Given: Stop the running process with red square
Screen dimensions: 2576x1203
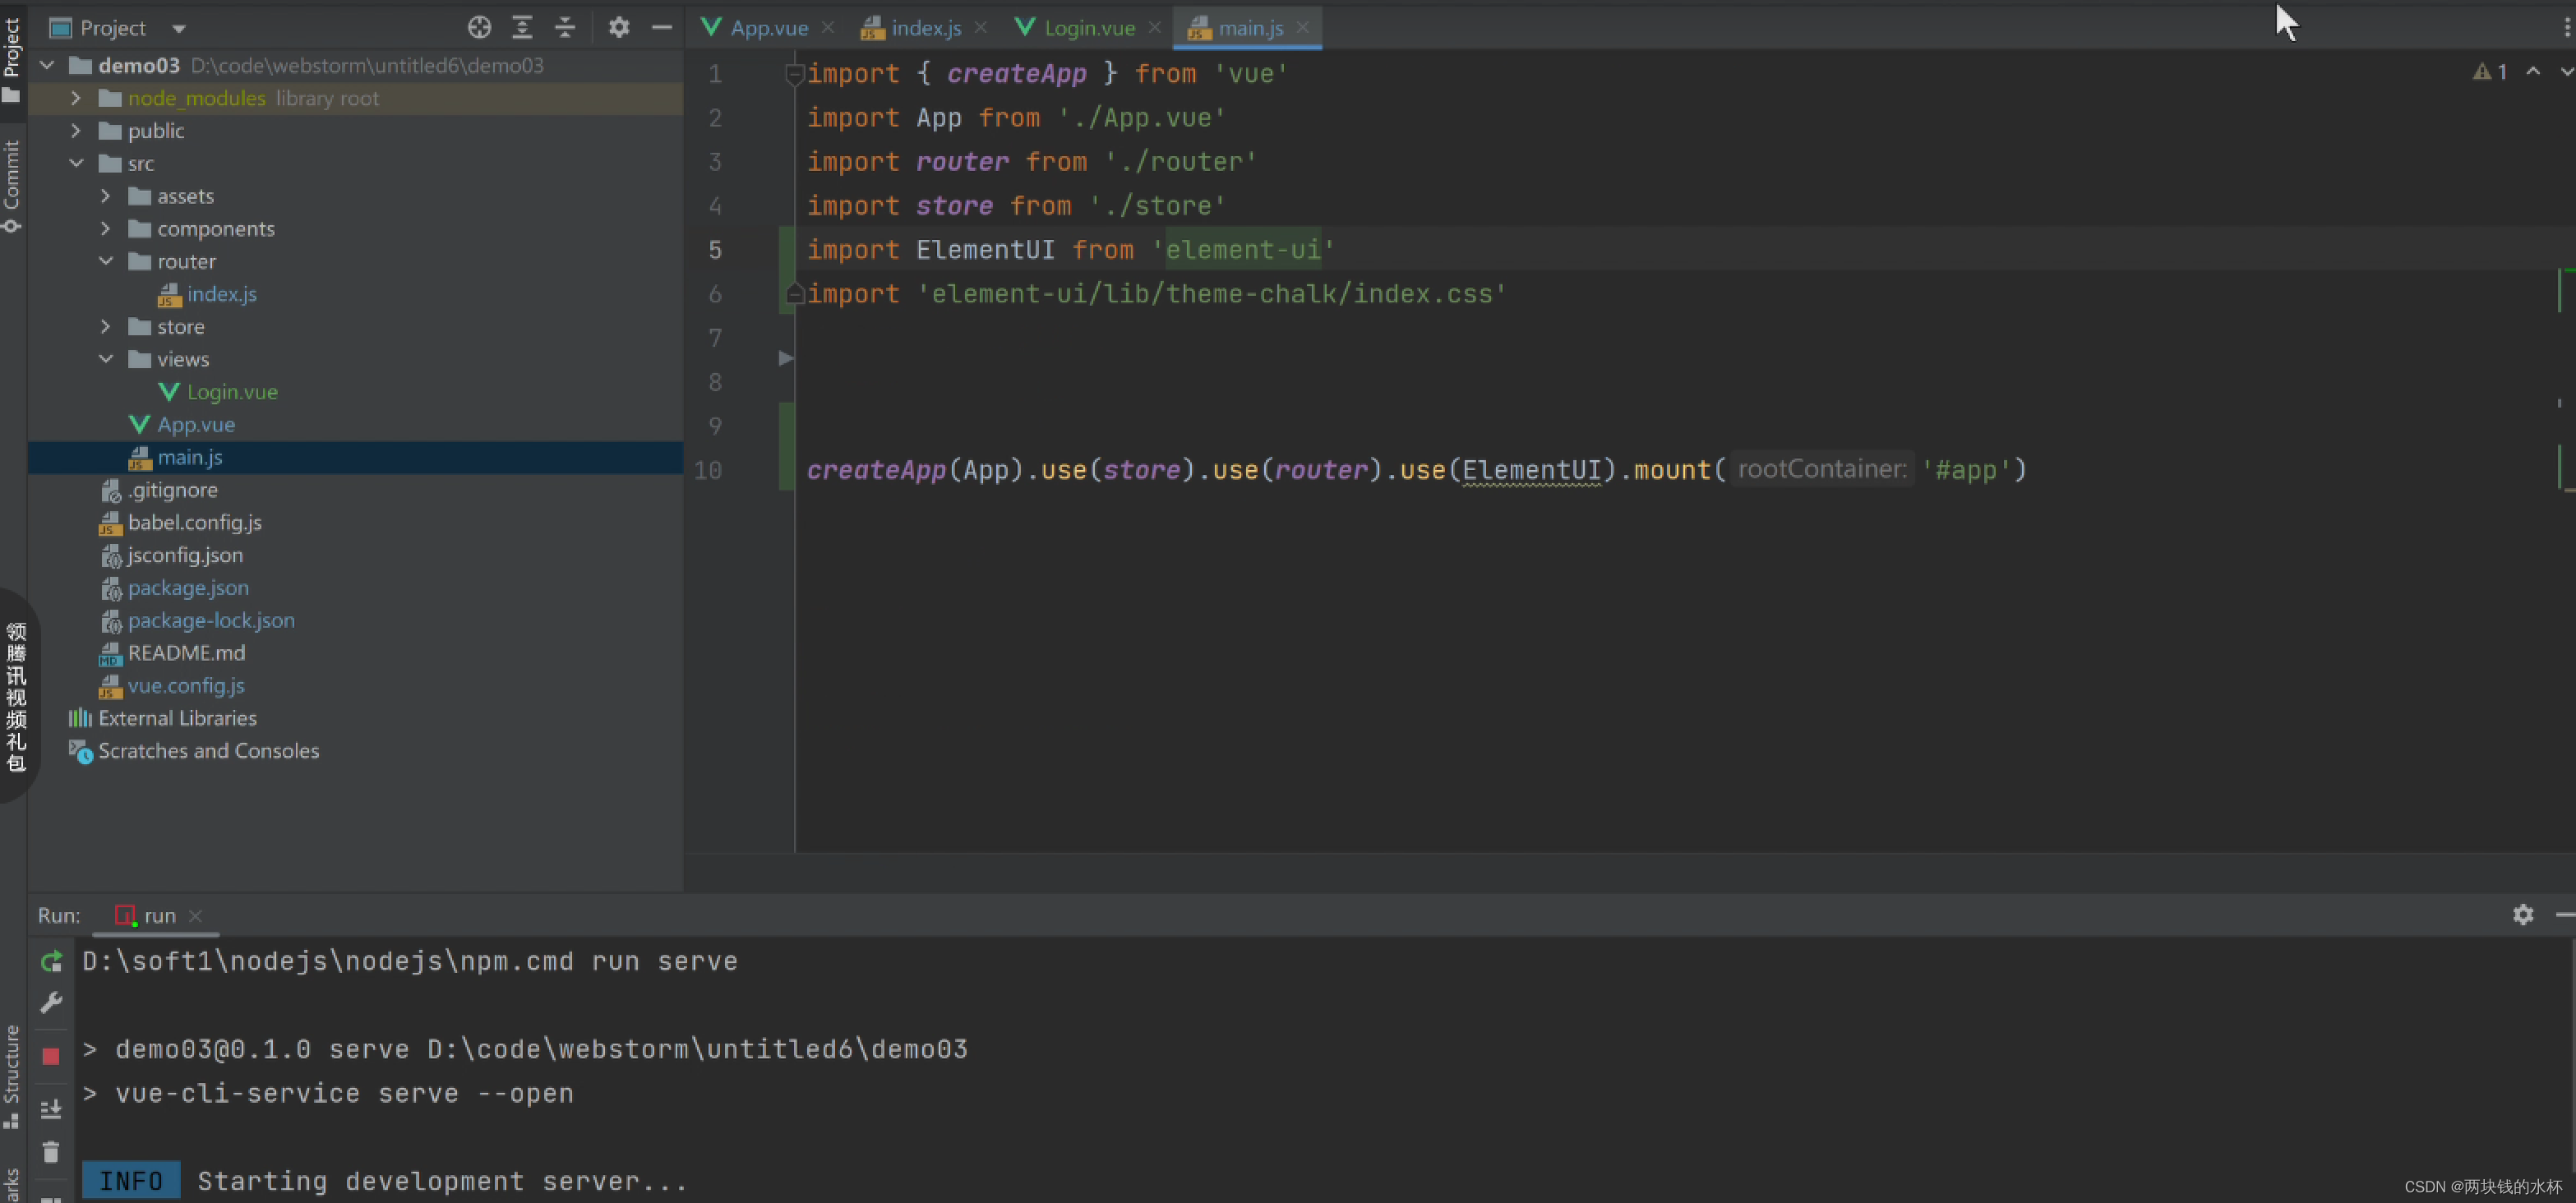Looking at the screenshot, I should coord(51,1056).
